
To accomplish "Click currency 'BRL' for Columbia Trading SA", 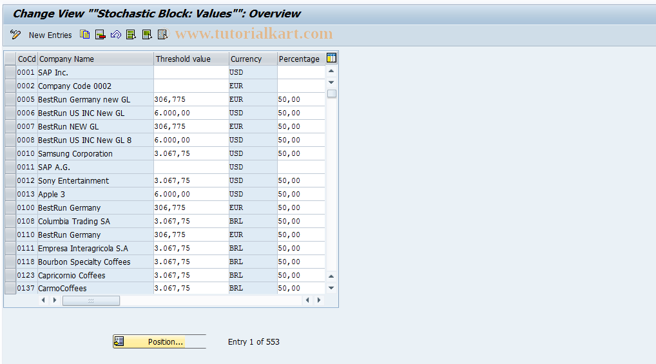I will [x=253, y=222].
